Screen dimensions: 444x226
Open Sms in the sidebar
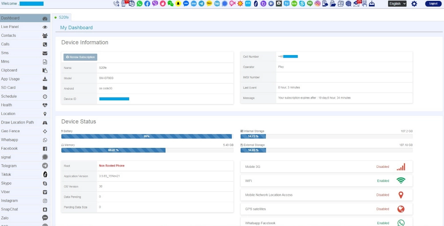(x=25, y=53)
